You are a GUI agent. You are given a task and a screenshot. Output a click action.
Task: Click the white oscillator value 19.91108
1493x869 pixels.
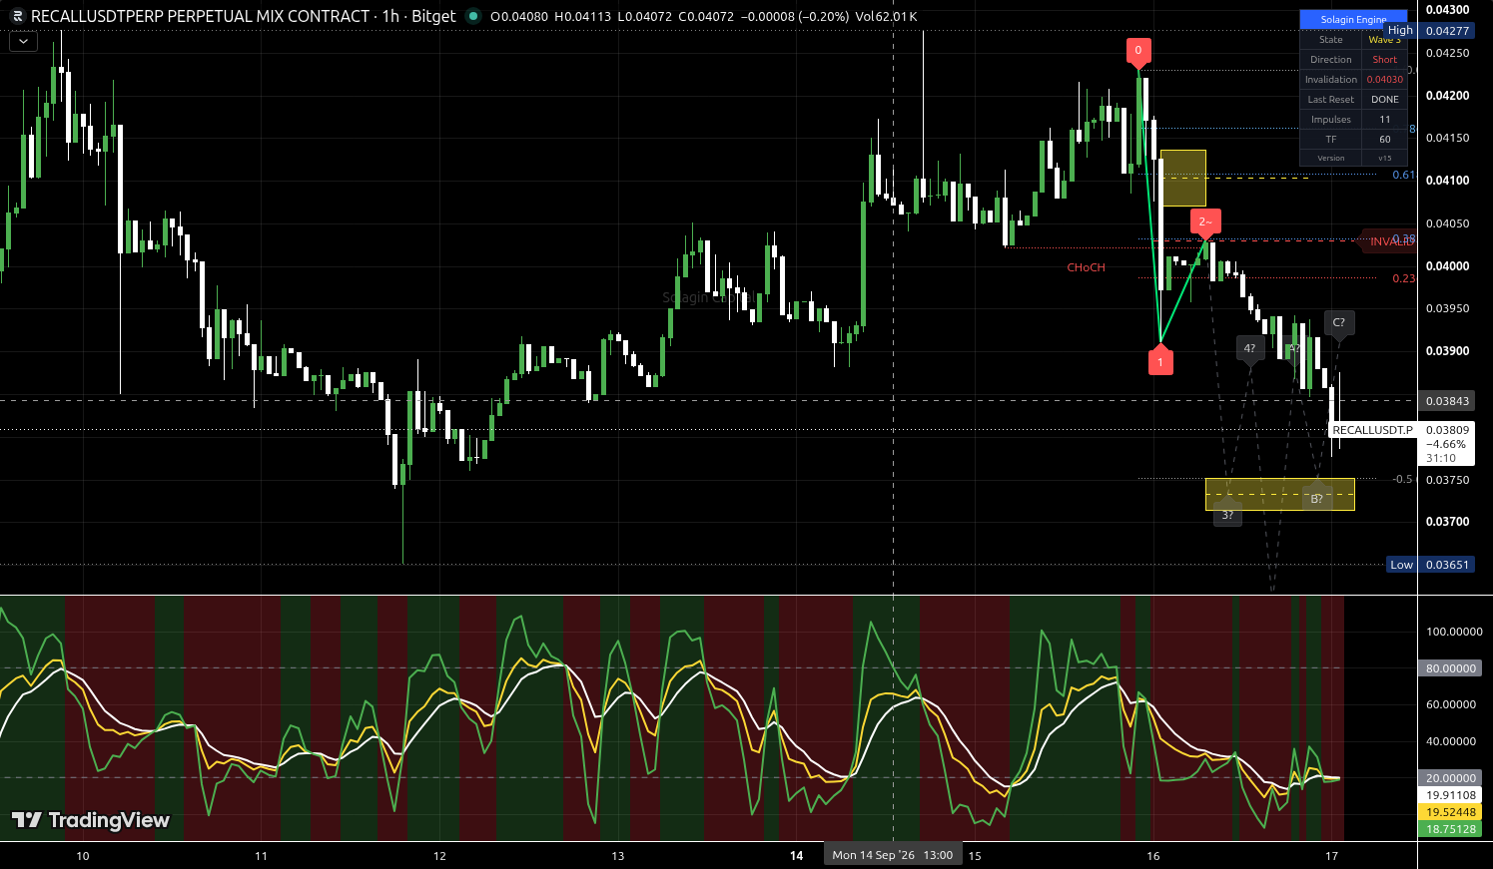point(1450,795)
